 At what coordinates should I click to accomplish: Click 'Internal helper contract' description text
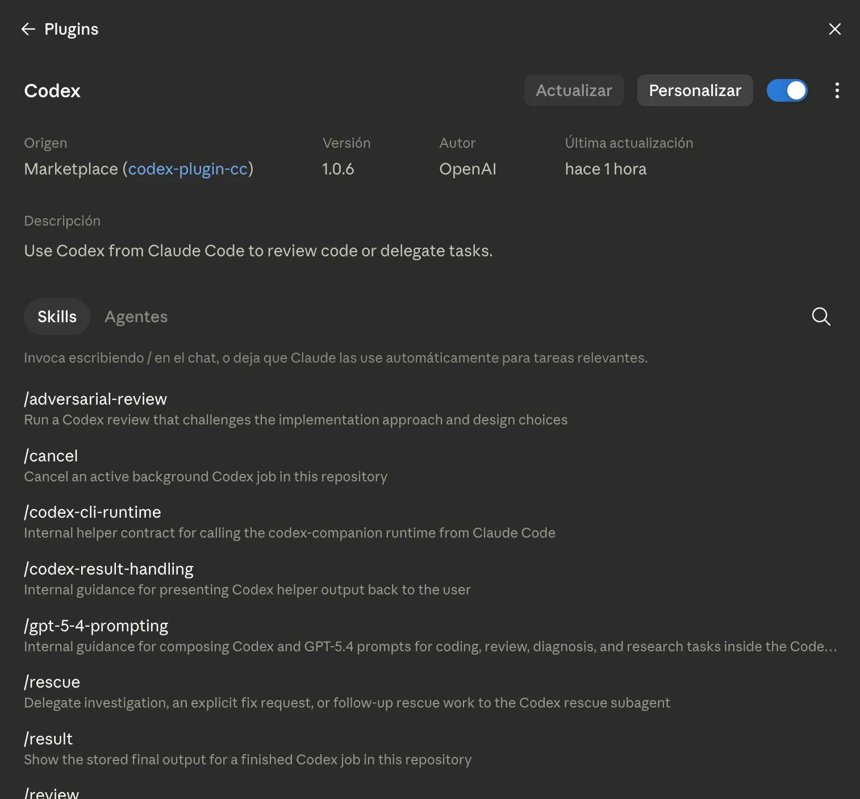pyautogui.click(x=290, y=532)
